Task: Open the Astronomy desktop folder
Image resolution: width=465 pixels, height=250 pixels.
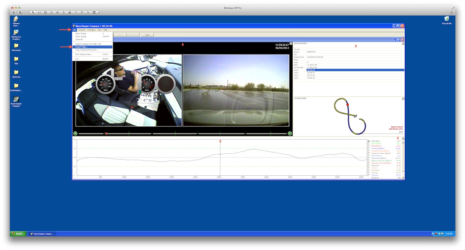Action: (16, 47)
